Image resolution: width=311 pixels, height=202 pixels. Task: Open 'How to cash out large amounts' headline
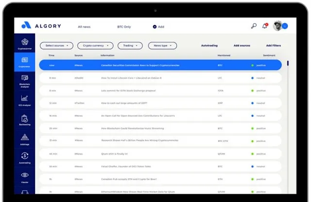[124, 103]
